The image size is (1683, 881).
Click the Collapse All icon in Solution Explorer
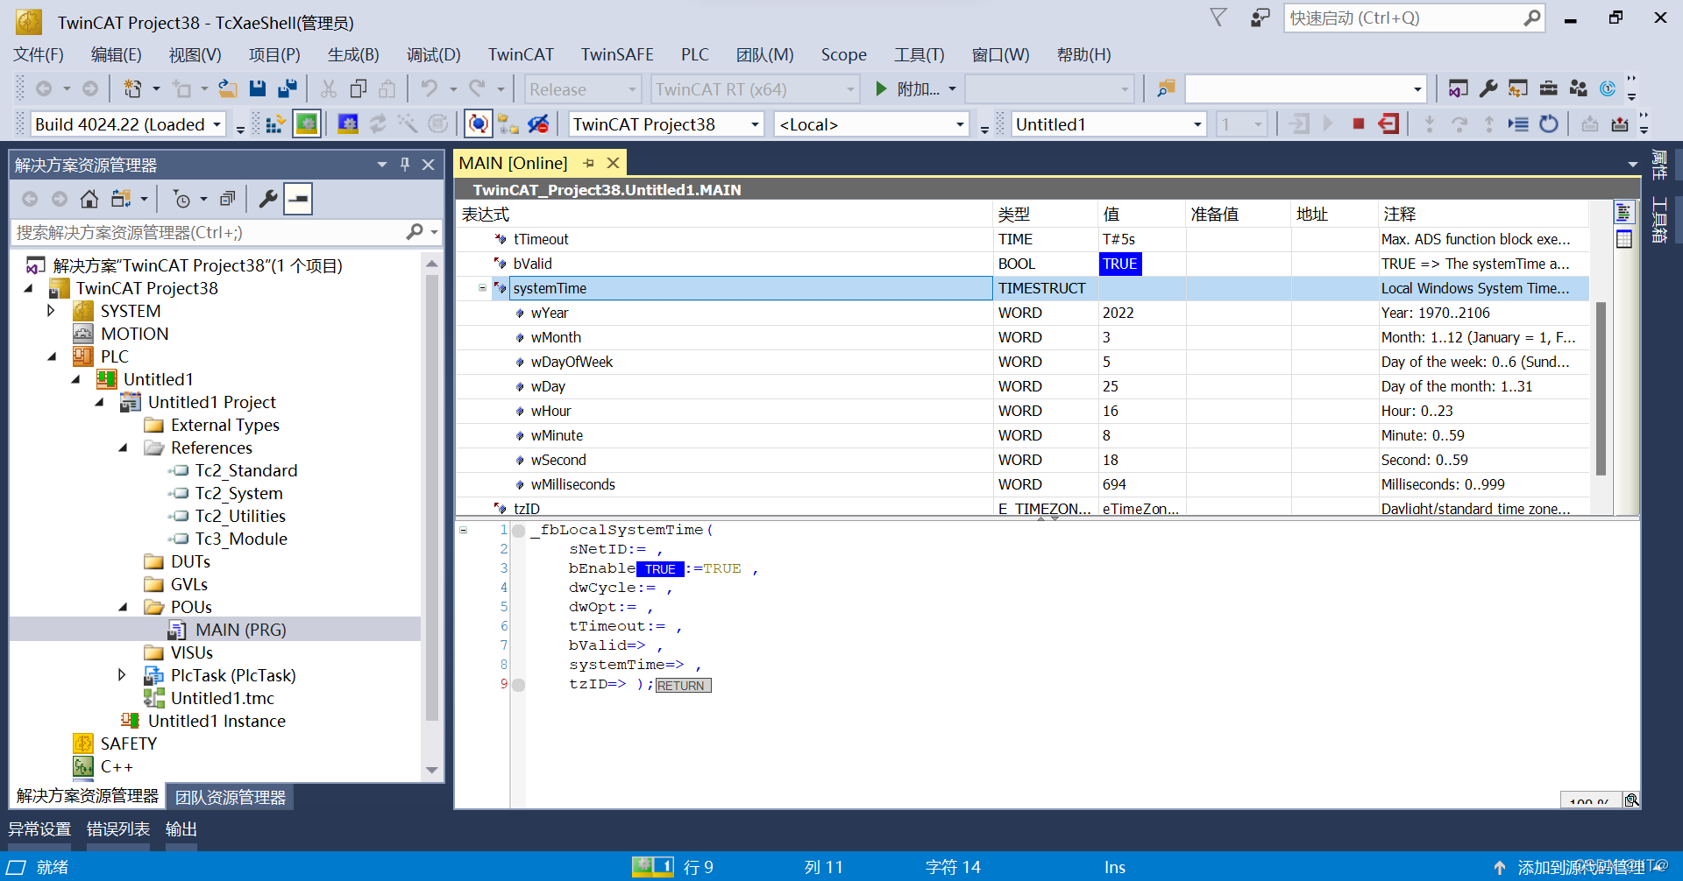tap(227, 200)
